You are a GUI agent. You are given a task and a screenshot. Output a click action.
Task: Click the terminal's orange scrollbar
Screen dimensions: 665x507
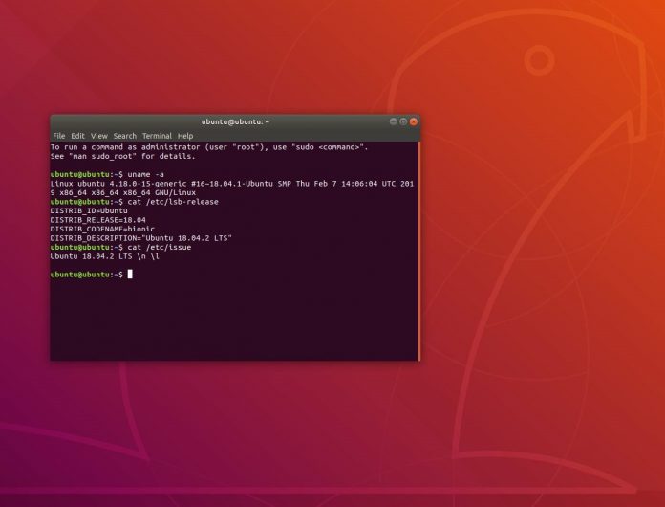[419, 251]
